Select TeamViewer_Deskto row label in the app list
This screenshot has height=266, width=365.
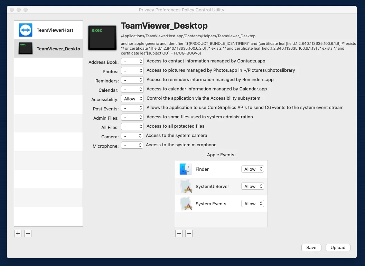(58, 49)
